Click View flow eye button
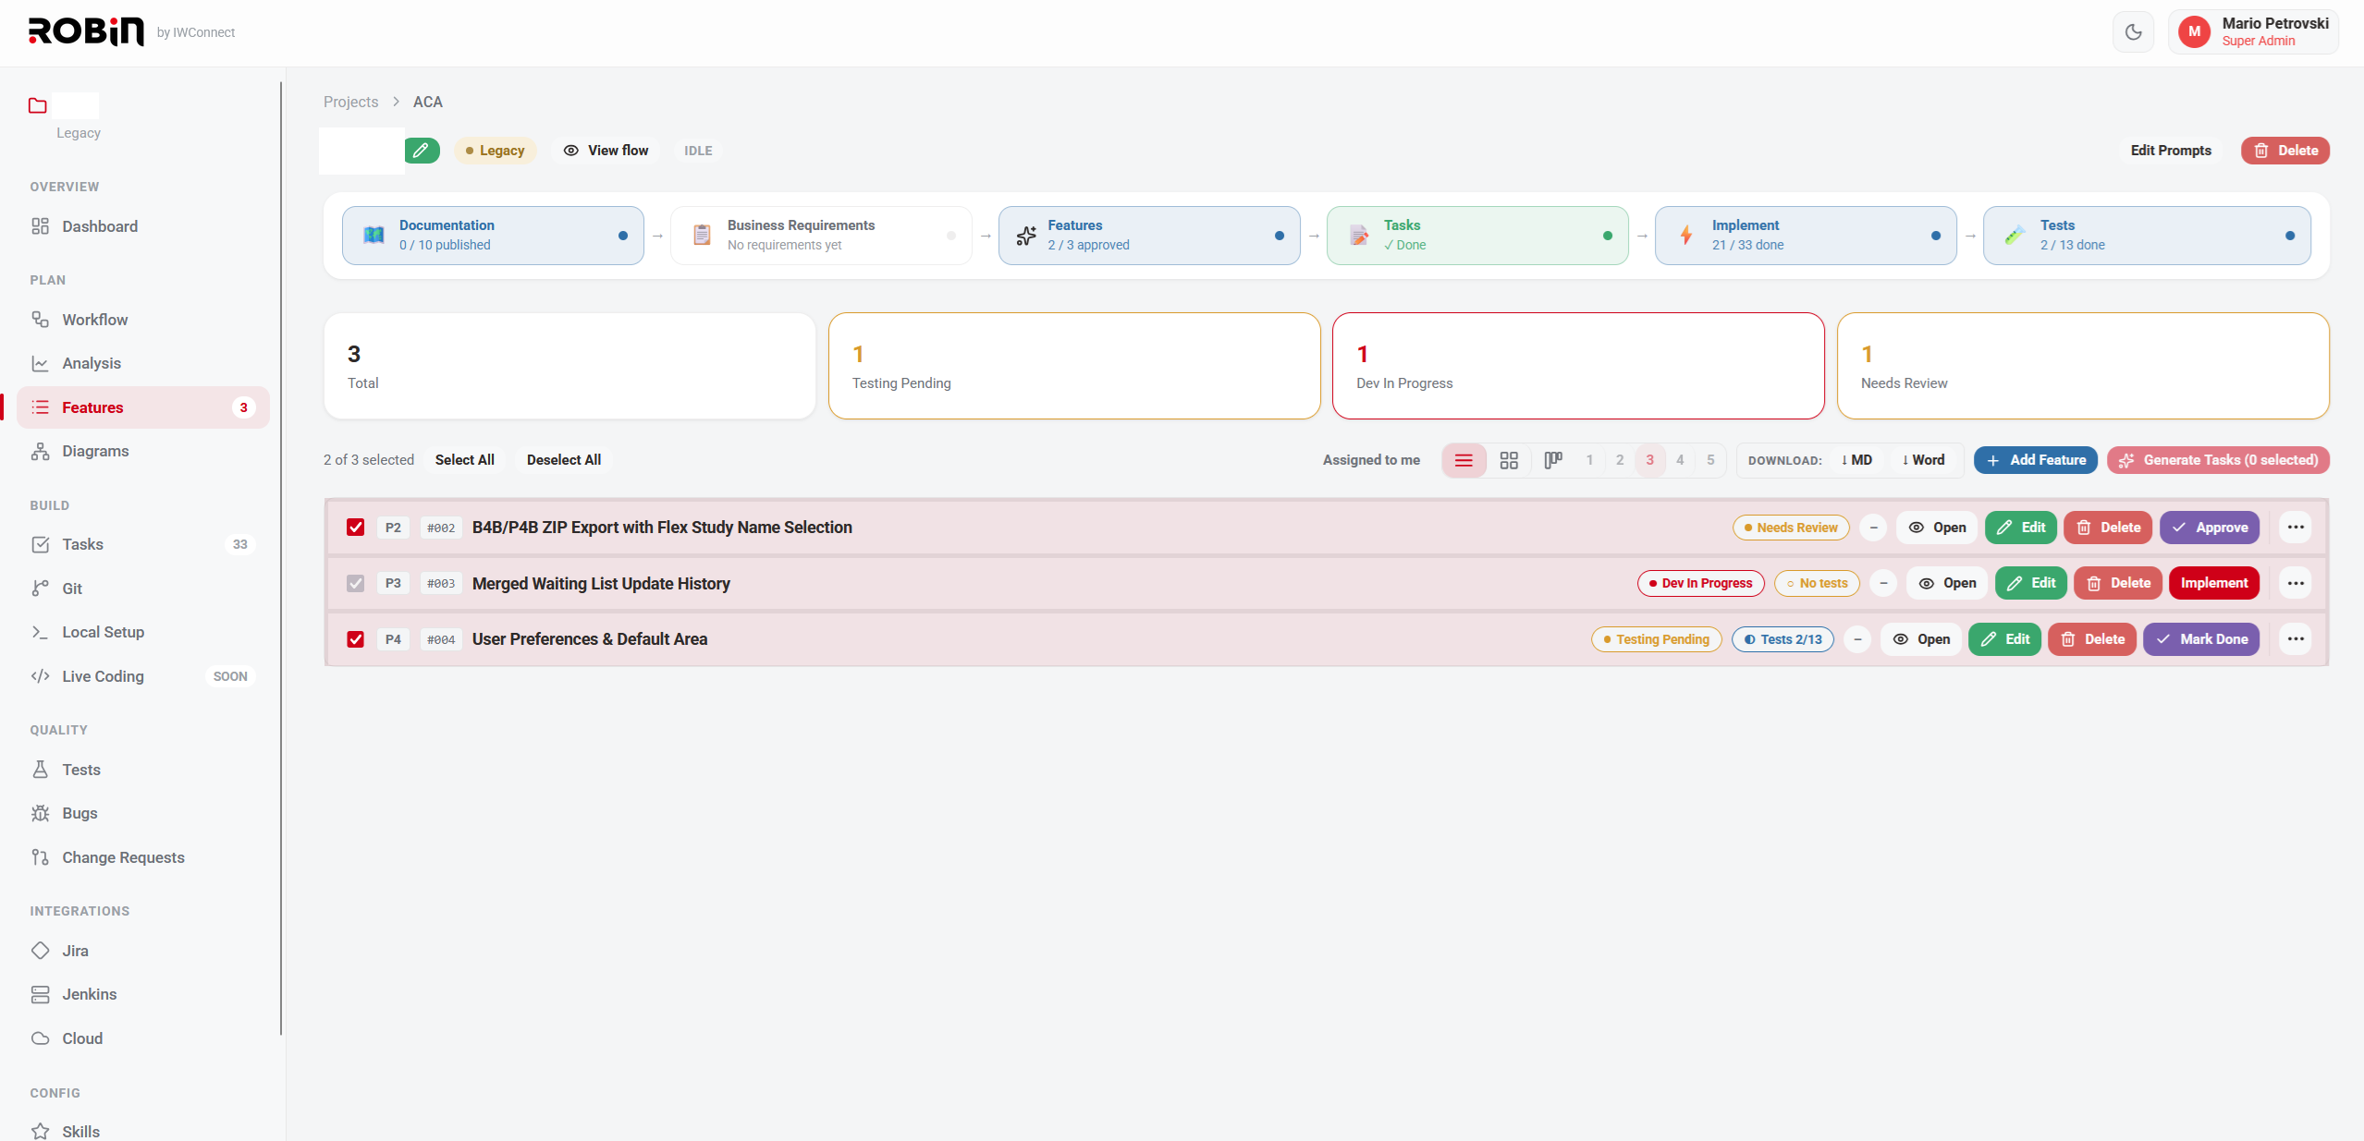Viewport: 2364px width, 1141px height. click(606, 151)
